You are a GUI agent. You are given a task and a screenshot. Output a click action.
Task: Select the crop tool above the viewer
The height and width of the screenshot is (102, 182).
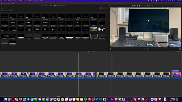pos(137,6)
